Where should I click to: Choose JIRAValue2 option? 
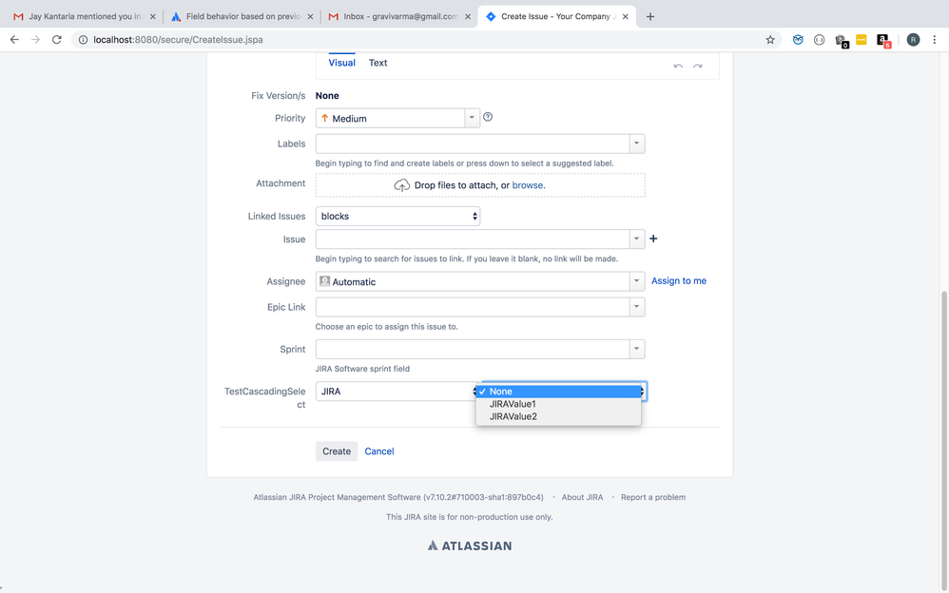558,416
